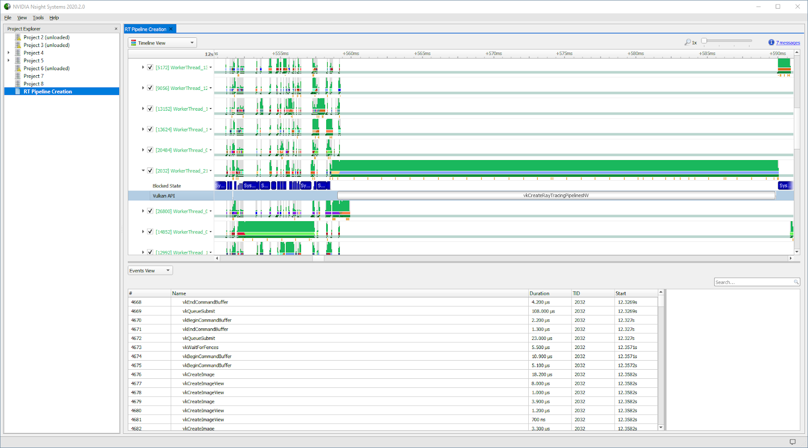The width and height of the screenshot is (808, 448).
Task: Close the Project Explorer panel
Action: click(x=116, y=29)
